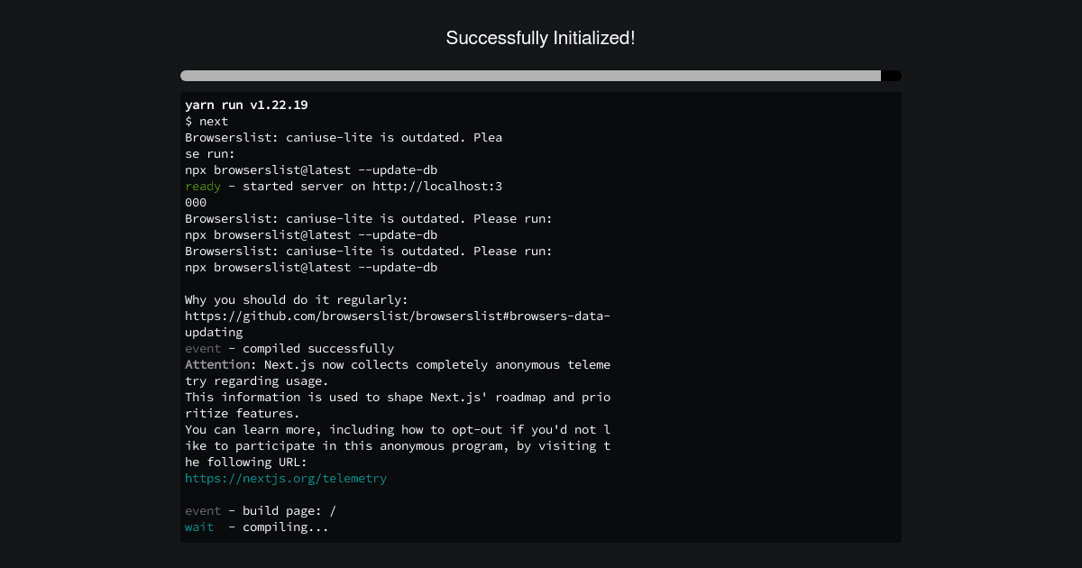Click the green "ready" status word

pos(203,187)
